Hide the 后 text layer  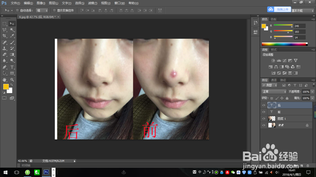[264, 105]
